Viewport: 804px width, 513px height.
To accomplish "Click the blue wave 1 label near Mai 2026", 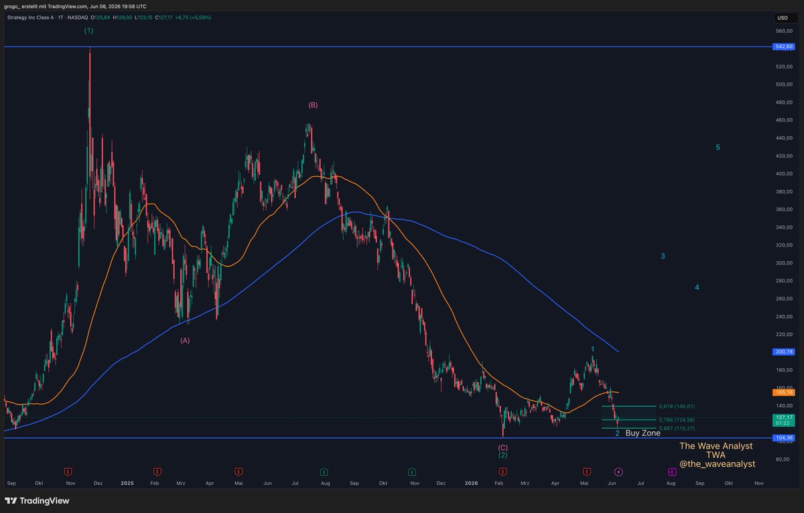I will coord(592,349).
